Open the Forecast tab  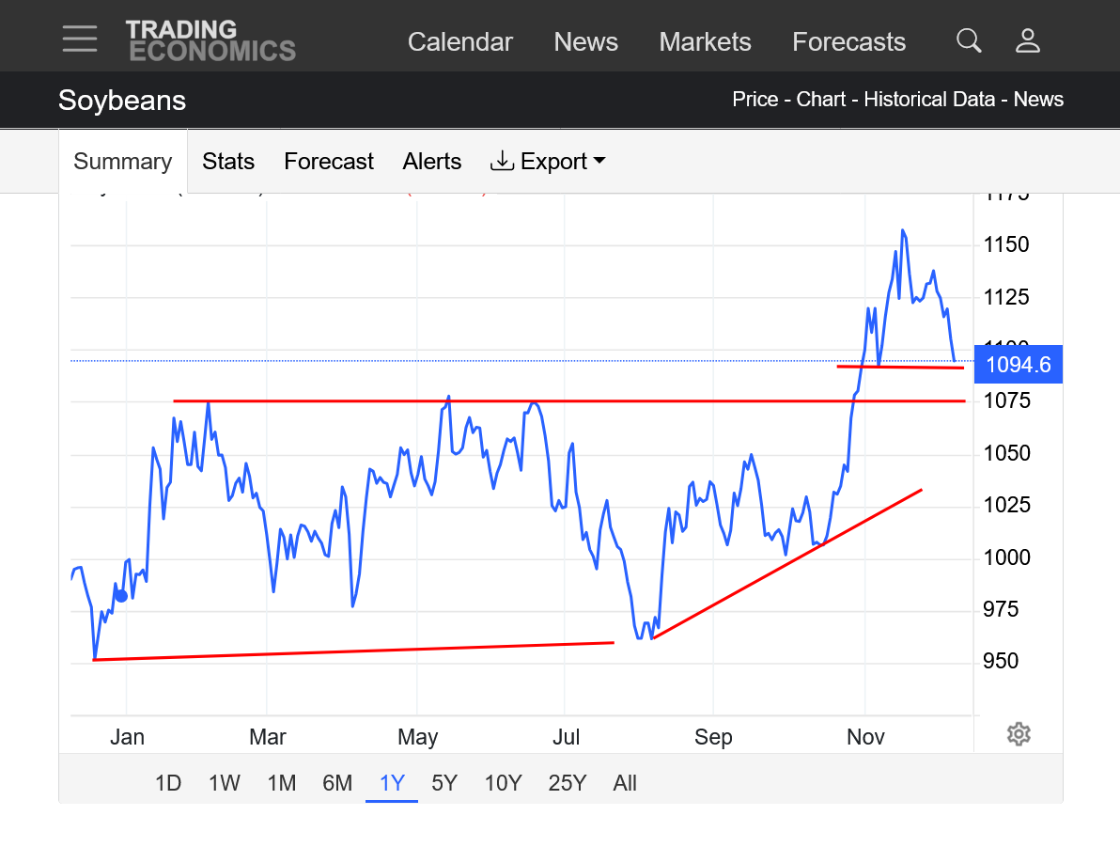coord(329,162)
